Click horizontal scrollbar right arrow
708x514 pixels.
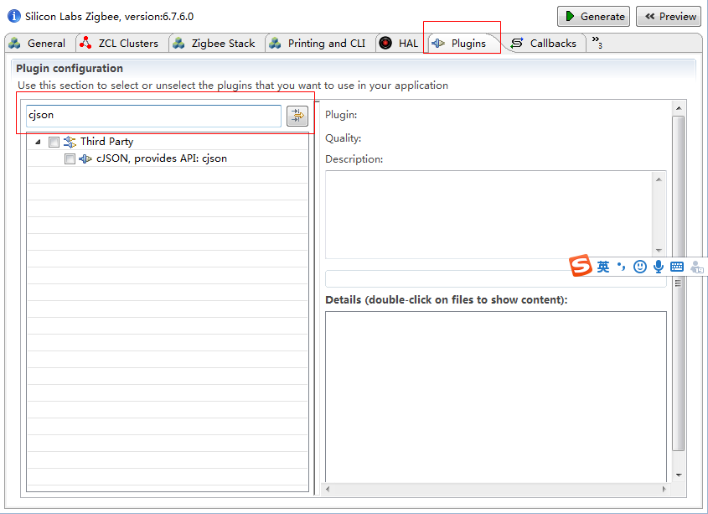pyautogui.click(x=664, y=489)
